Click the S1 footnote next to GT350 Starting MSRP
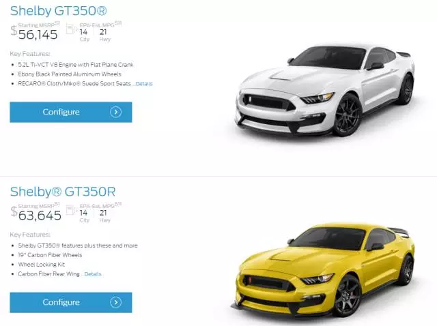Image resolution: width=437 pixels, height=326 pixels. click(x=57, y=23)
